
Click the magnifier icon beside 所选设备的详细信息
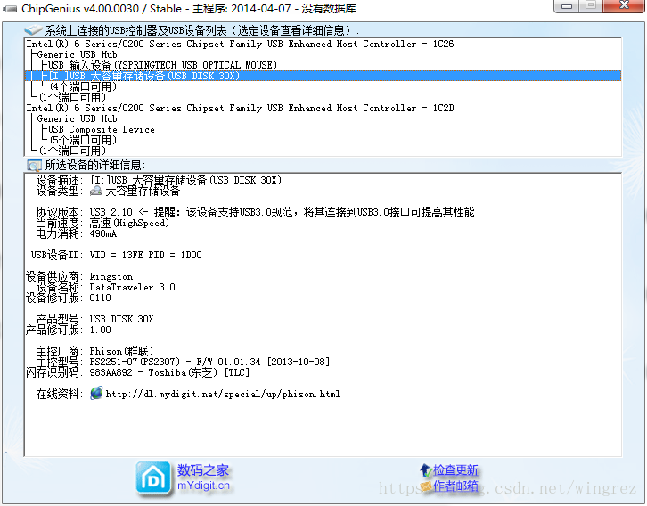(34, 165)
